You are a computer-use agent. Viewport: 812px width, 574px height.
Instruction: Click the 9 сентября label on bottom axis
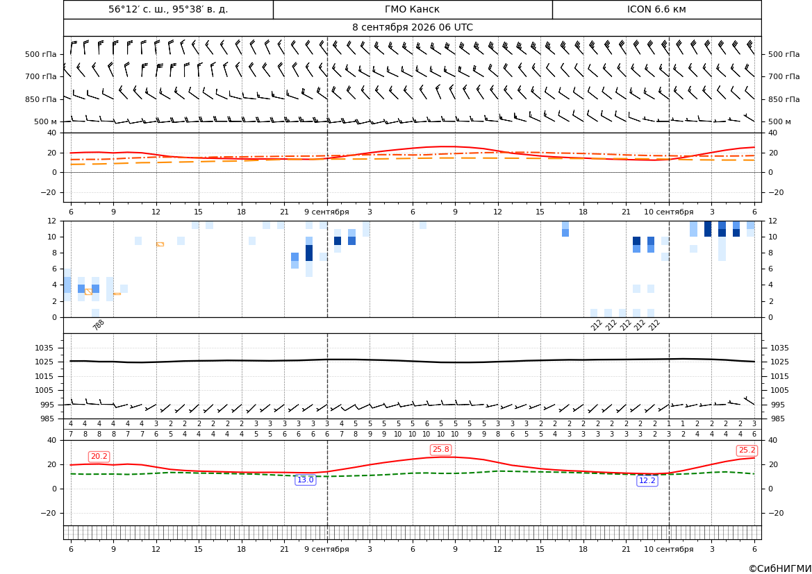coord(326,549)
